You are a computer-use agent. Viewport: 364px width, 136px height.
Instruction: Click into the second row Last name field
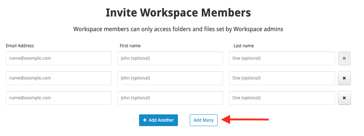(x=282, y=78)
